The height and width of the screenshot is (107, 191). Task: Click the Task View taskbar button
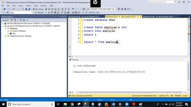tap(58, 104)
